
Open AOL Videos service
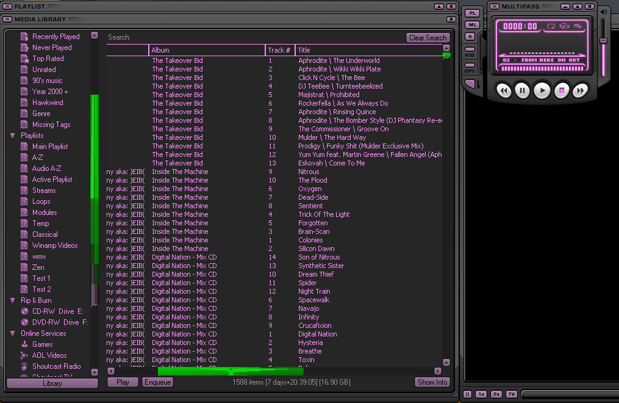point(49,355)
